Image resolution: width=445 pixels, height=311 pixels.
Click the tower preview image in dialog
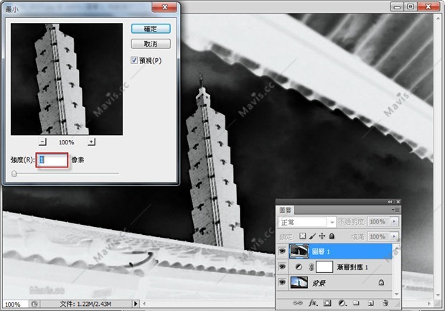click(x=67, y=79)
